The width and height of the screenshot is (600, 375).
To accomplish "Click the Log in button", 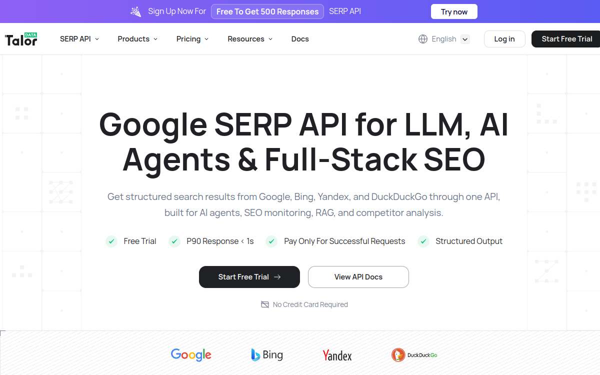I will click(504, 39).
